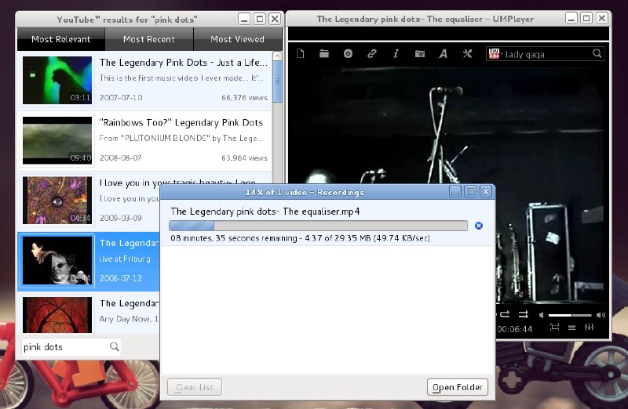Click the 'This is the first music video' description

pyautogui.click(x=181, y=78)
